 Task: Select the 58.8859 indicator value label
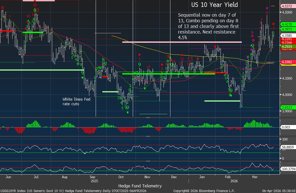288,147
